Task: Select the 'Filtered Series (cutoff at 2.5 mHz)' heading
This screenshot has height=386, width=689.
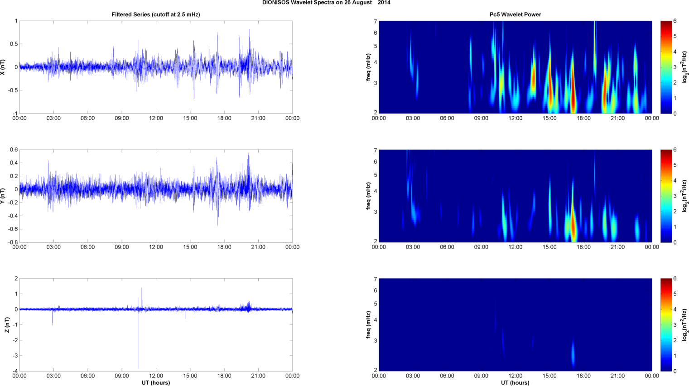Action: point(156,14)
